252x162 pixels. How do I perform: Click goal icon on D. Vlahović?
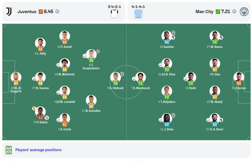122,74
